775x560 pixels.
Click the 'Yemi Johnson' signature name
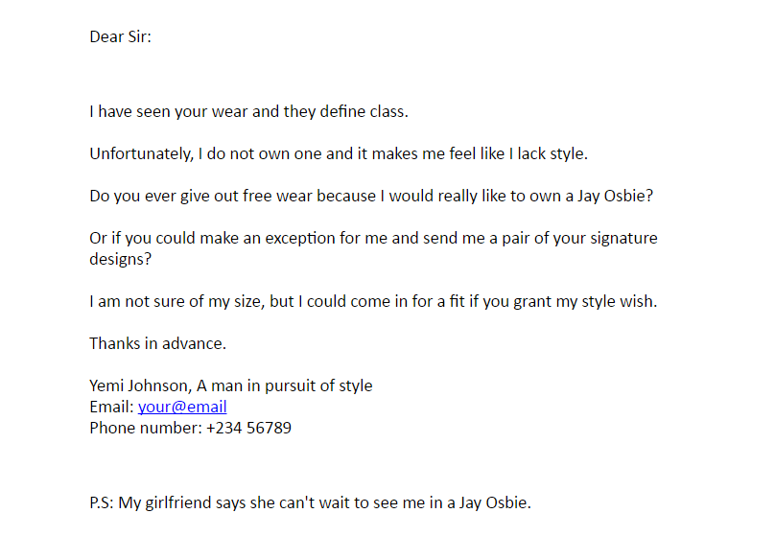pyautogui.click(x=139, y=385)
